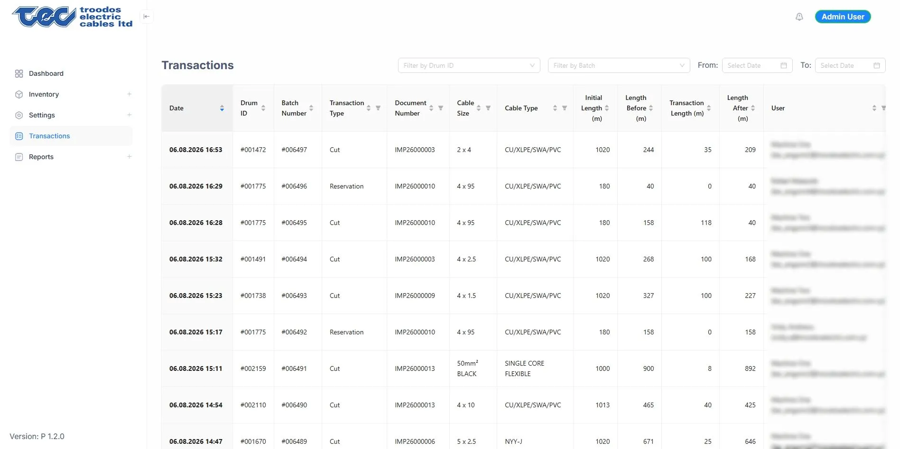The width and height of the screenshot is (900, 449).
Task: Sort by Transaction Type column
Action: pos(369,108)
